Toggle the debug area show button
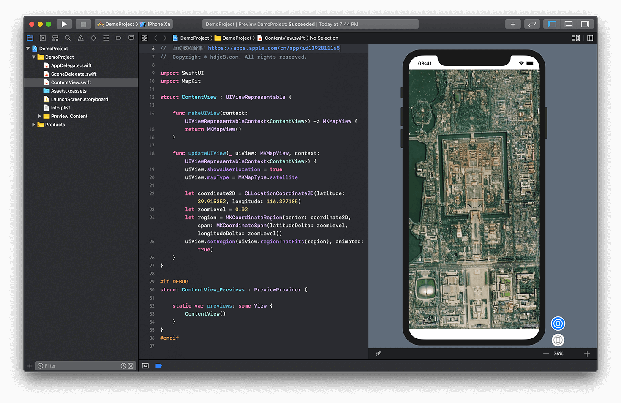621x403 pixels. (145, 366)
